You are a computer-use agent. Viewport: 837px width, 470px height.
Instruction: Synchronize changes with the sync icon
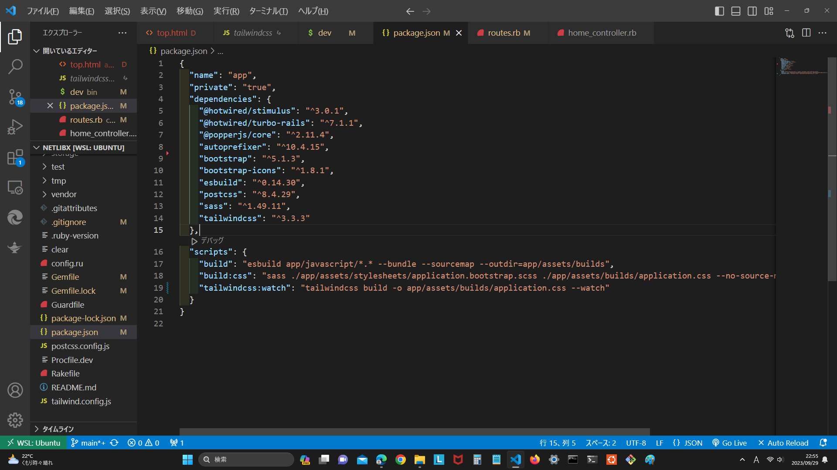(x=114, y=443)
